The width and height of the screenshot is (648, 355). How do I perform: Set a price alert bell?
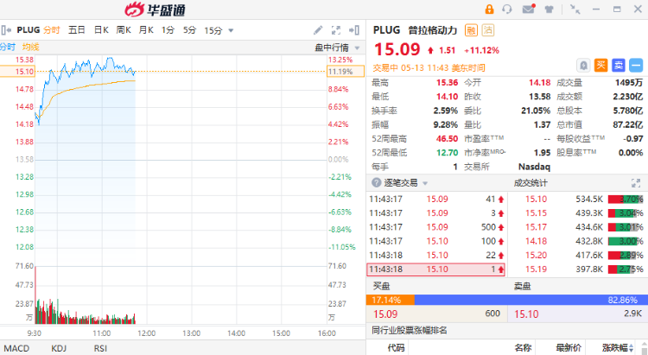click(585, 65)
